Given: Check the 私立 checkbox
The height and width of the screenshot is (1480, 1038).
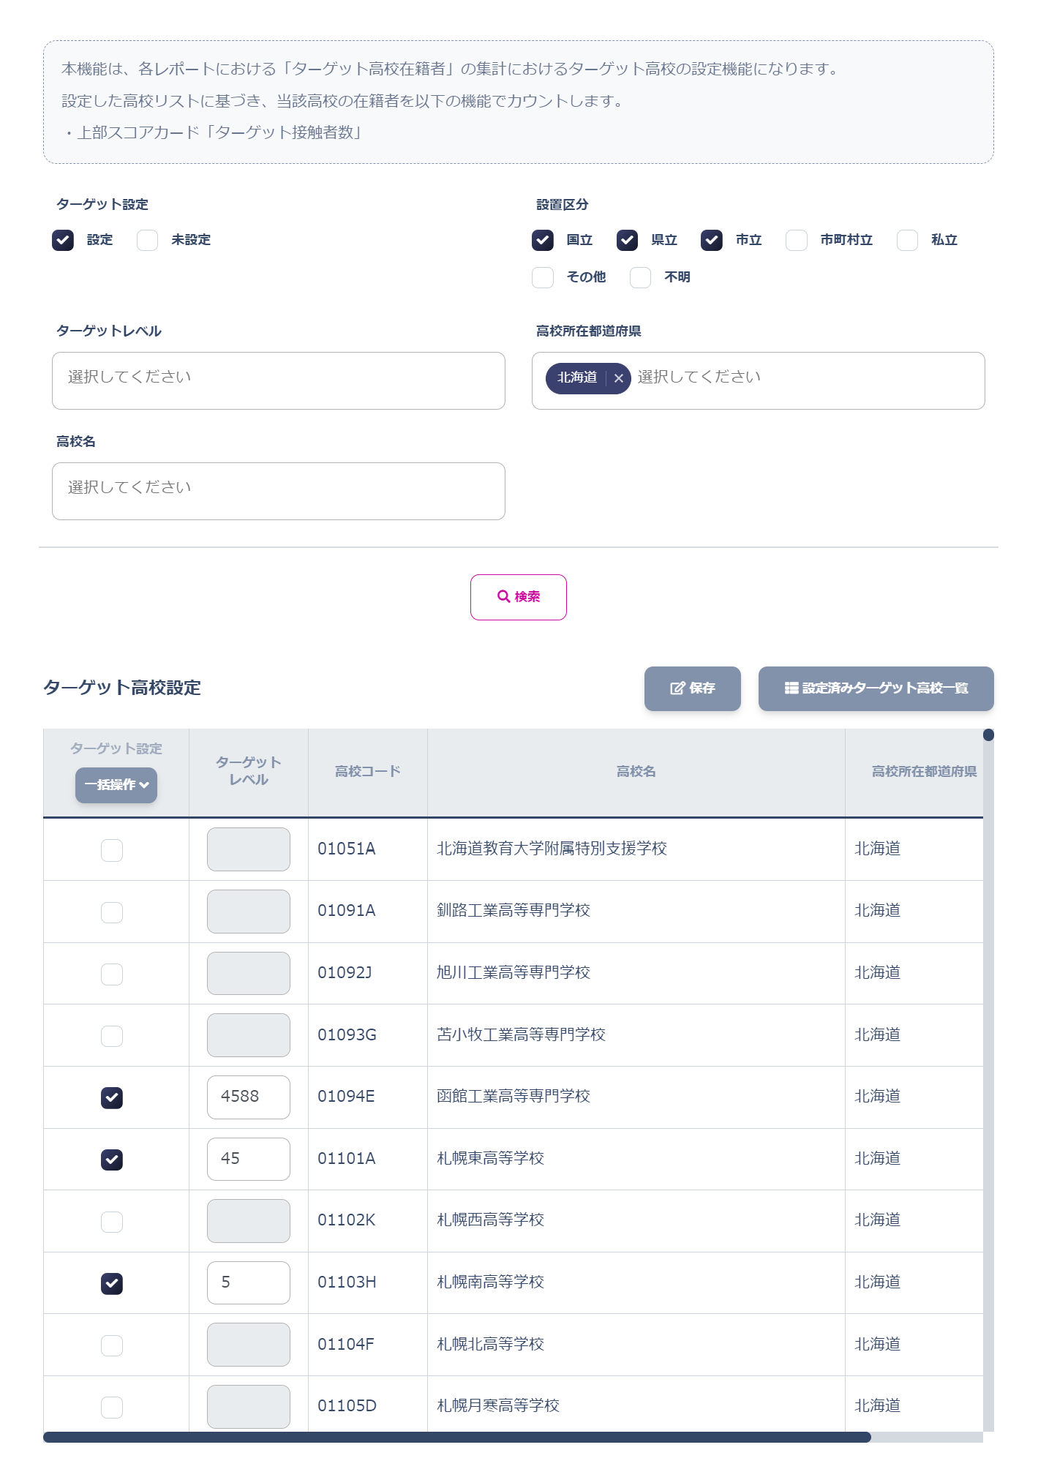Looking at the screenshot, I should point(907,240).
